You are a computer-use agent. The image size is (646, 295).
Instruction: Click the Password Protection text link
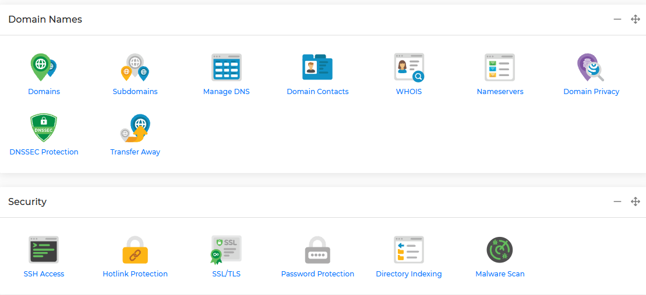(317, 274)
